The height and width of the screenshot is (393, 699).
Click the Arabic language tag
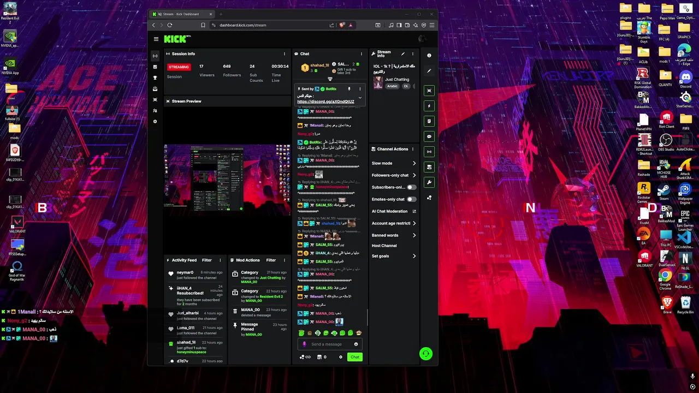(393, 86)
